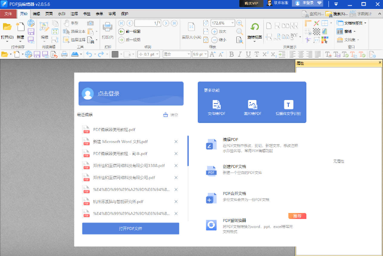Click the Zoom Out (缩小) minus icon

[214, 40]
